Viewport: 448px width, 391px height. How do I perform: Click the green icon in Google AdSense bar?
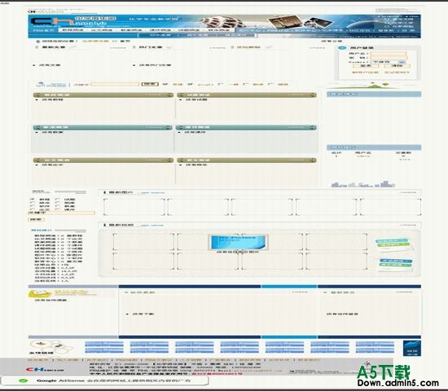click(x=23, y=380)
